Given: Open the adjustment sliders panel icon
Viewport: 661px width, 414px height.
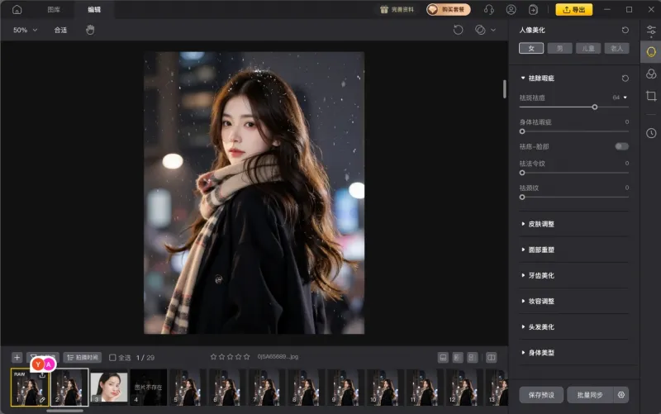Looking at the screenshot, I should click(651, 30).
